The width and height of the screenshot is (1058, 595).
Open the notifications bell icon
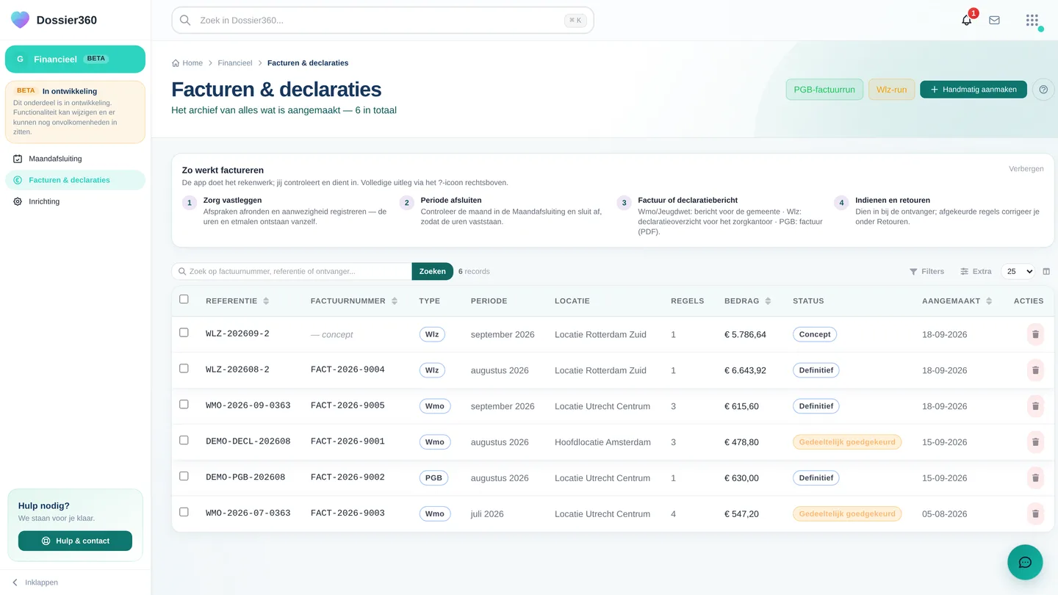967,21
